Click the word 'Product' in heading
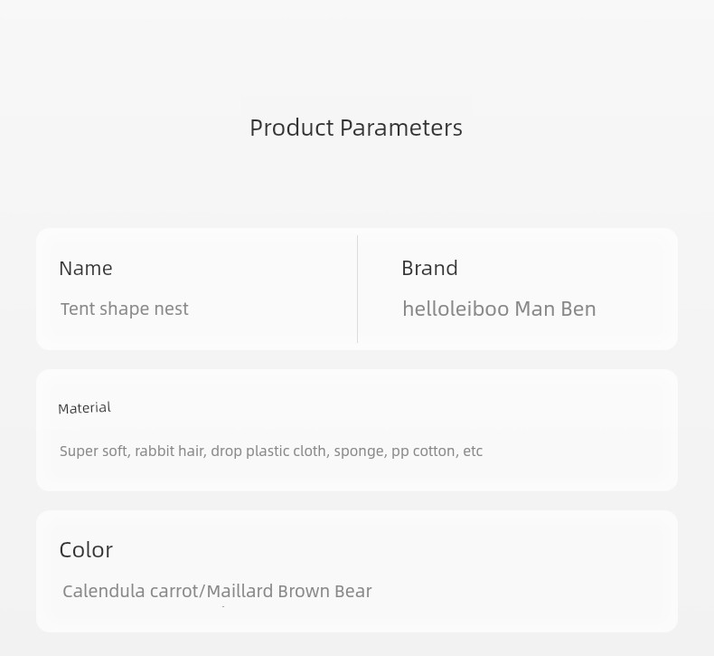This screenshot has width=714, height=656. click(292, 128)
